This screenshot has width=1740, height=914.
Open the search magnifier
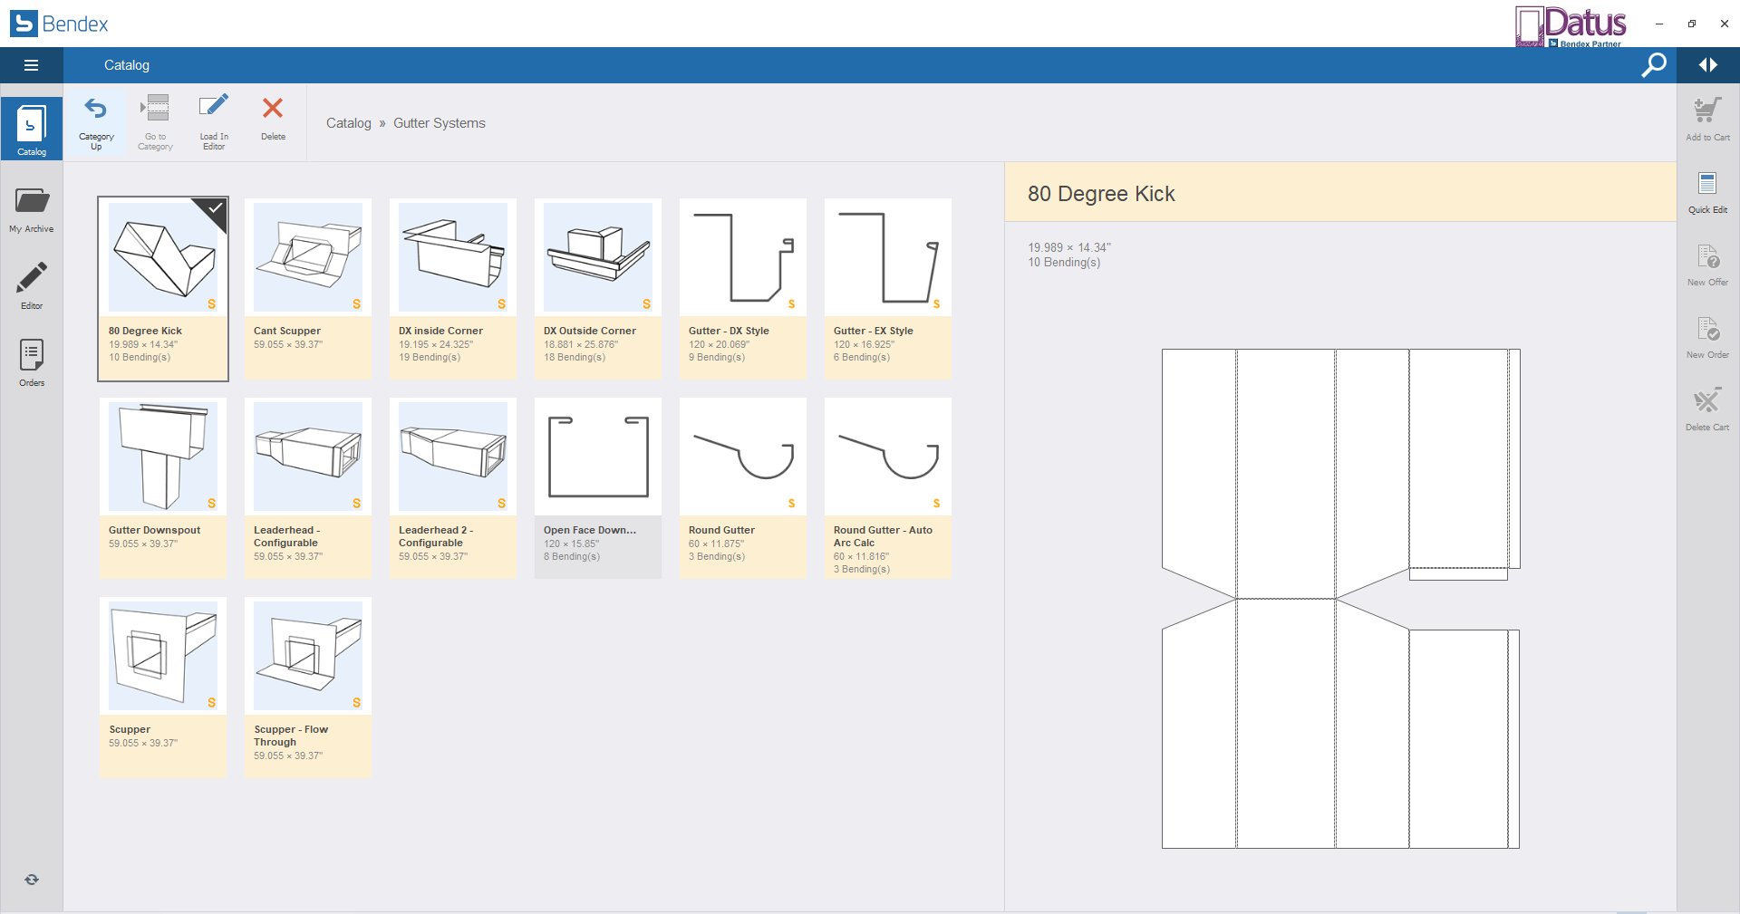(x=1654, y=65)
